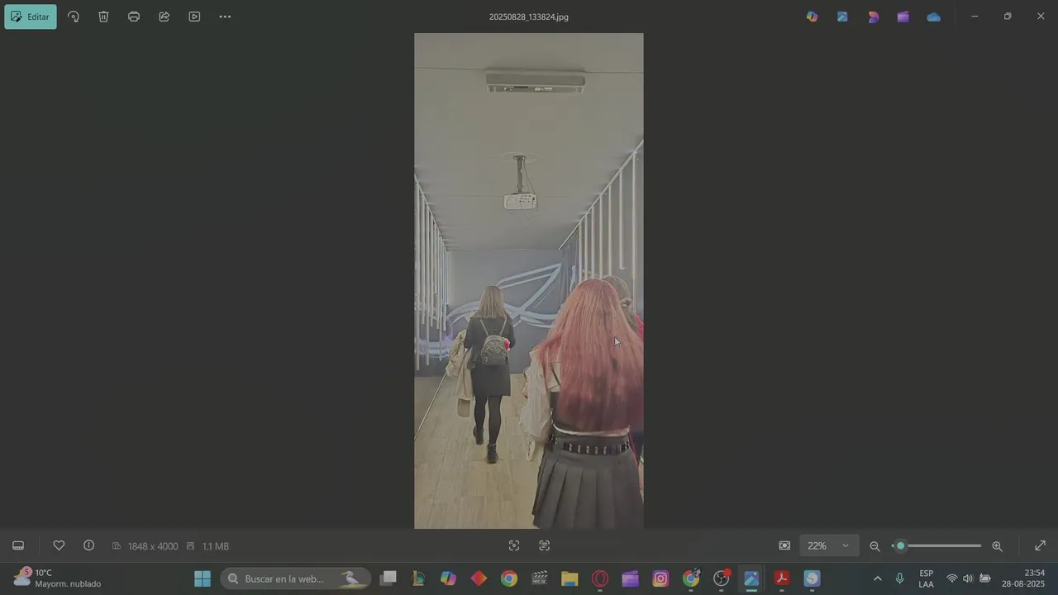This screenshot has height=595, width=1058.
Task: Click the zoom slider track
Action: point(937,545)
